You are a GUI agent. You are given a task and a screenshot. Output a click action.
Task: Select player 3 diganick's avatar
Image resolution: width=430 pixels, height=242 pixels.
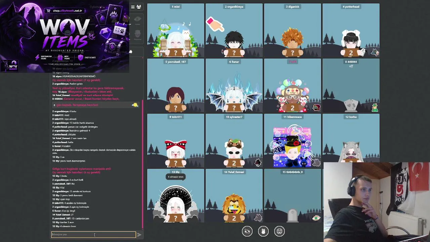pos(293,42)
